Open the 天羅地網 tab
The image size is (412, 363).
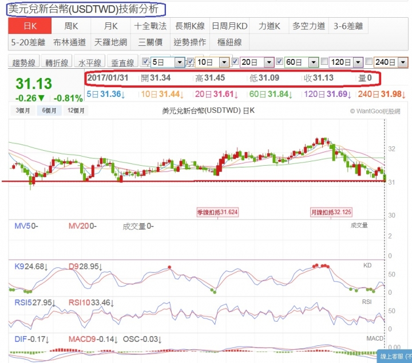(x=110, y=42)
